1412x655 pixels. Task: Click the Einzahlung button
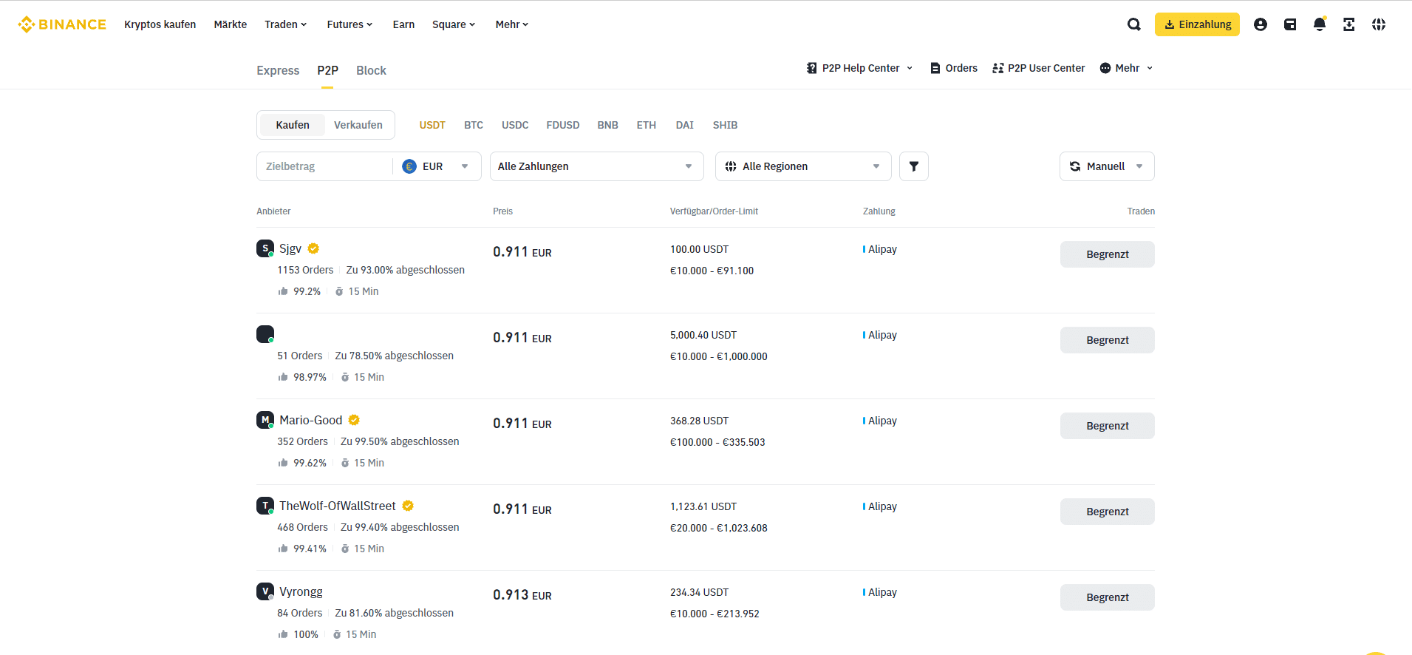[x=1197, y=24]
